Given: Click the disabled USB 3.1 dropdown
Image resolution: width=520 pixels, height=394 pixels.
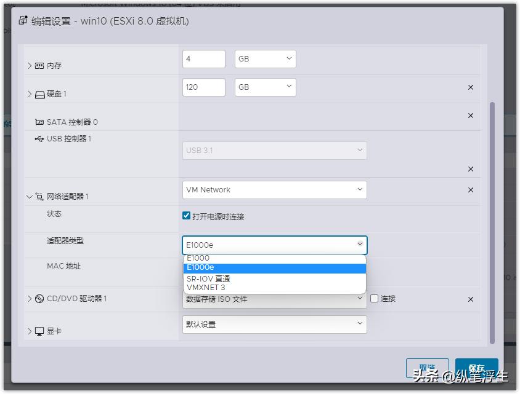Looking at the screenshot, I should point(275,151).
